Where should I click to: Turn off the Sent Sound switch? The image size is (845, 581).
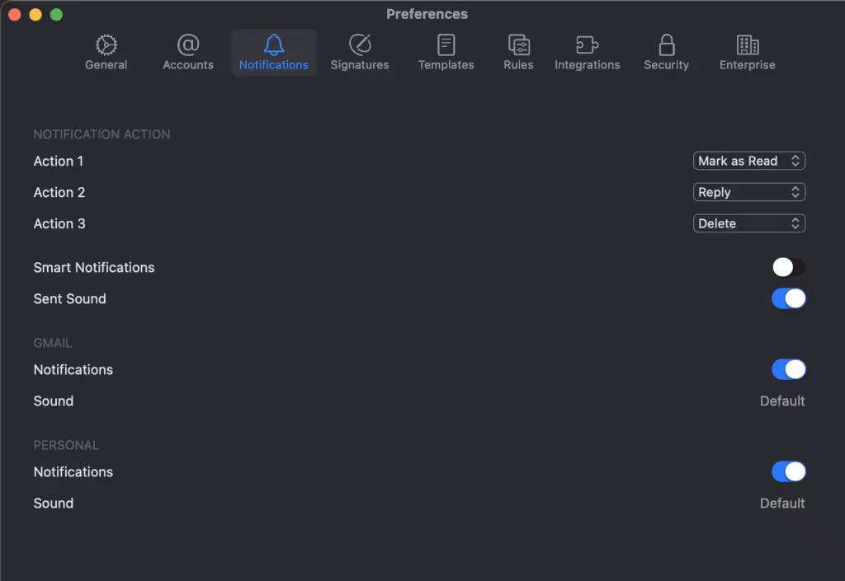pos(788,298)
